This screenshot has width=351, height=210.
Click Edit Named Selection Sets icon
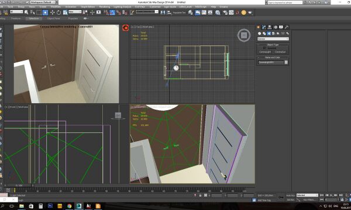pyautogui.click(x=132, y=12)
